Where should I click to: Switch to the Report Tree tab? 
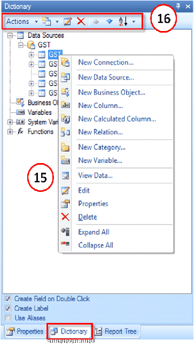click(x=116, y=331)
